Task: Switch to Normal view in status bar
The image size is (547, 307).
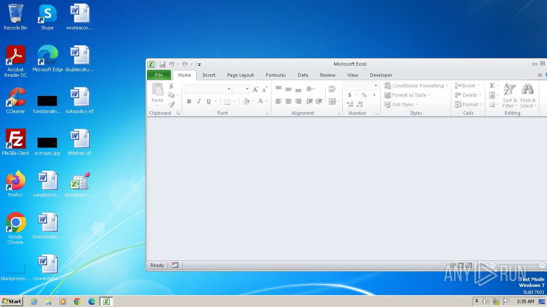Action: (453, 265)
